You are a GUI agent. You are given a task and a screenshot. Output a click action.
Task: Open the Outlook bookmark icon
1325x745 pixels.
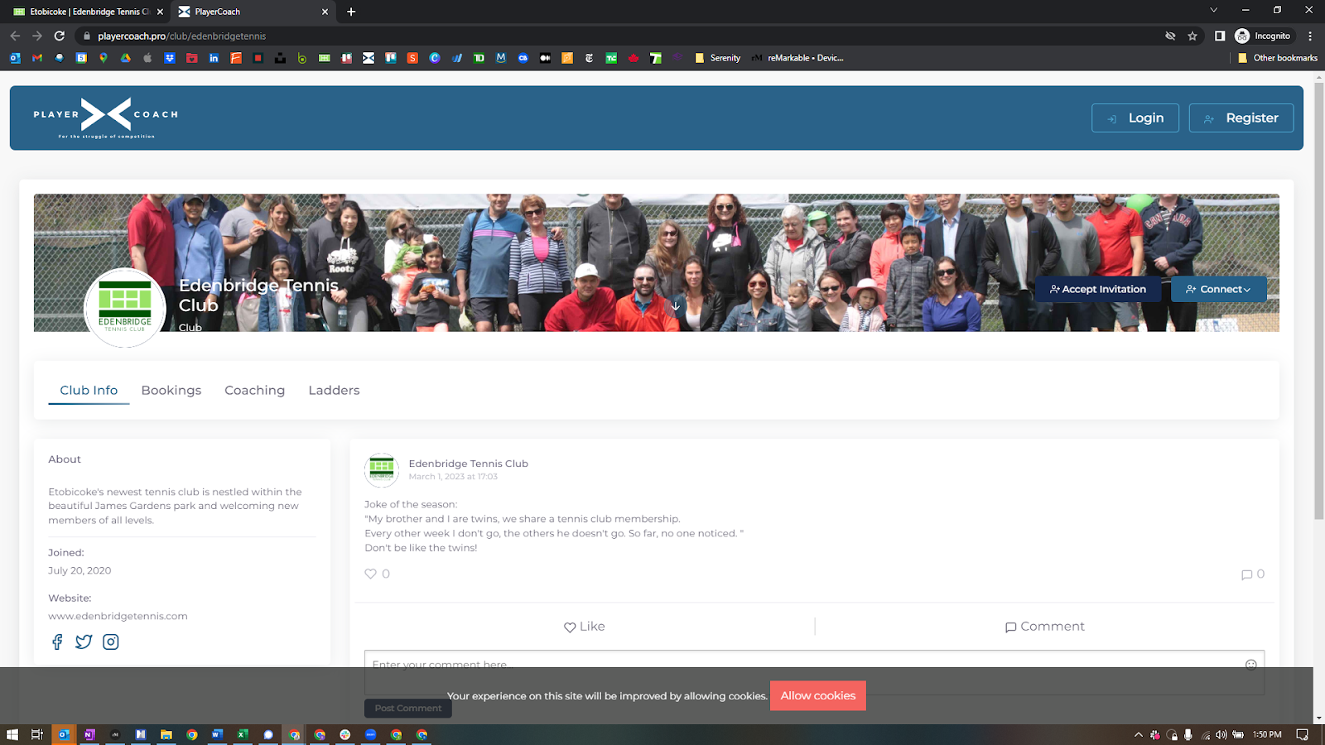click(x=15, y=58)
